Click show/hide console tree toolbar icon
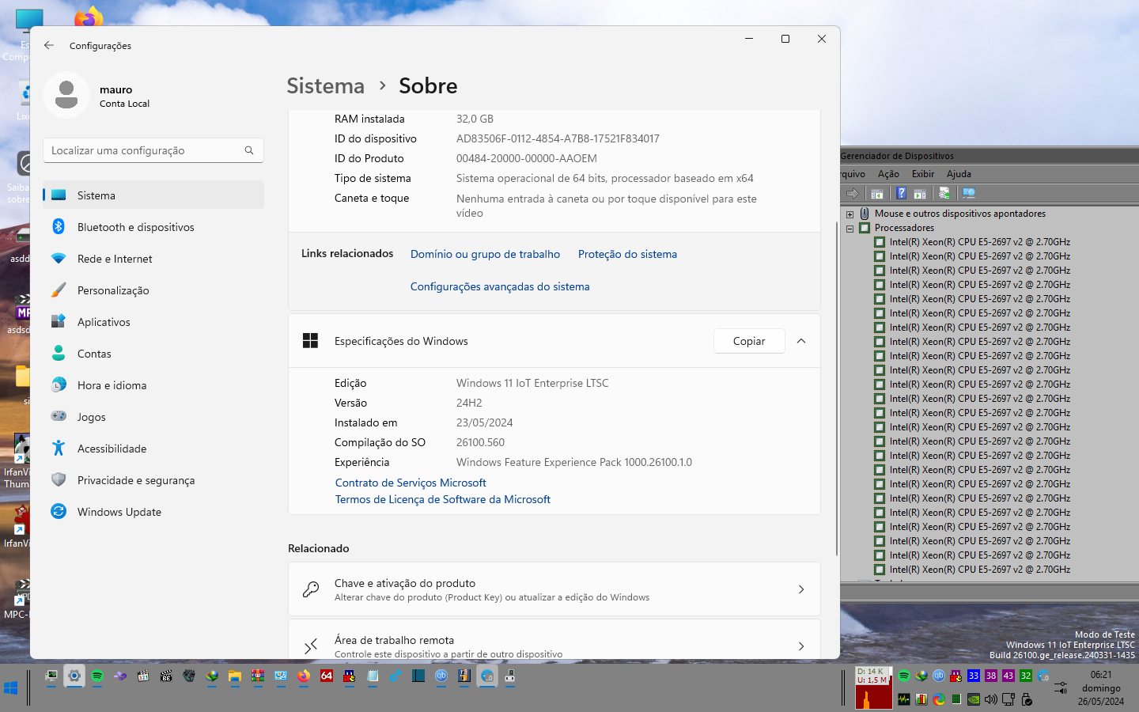This screenshot has height=712, width=1139. 877,194
